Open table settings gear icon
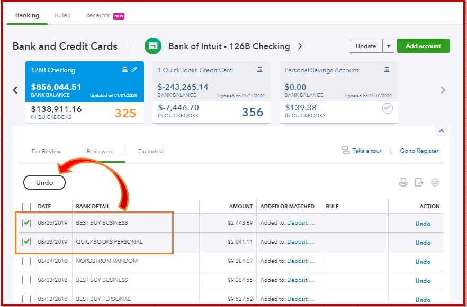 coord(435,182)
